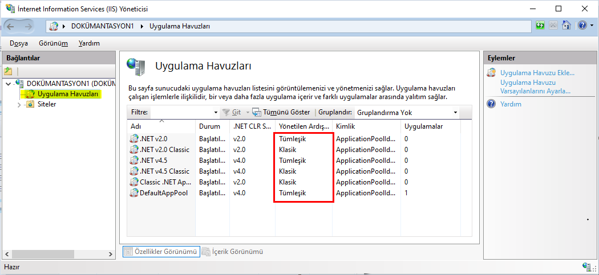Click the .NET v2.0 pool icon
The width and height of the screenshot is (599, 275).
tap(134, 139)
